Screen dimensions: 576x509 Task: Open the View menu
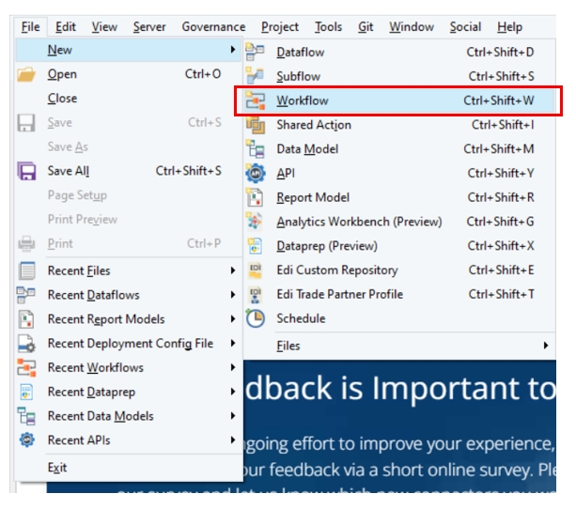pyautogui.click(x=104, y=27)
